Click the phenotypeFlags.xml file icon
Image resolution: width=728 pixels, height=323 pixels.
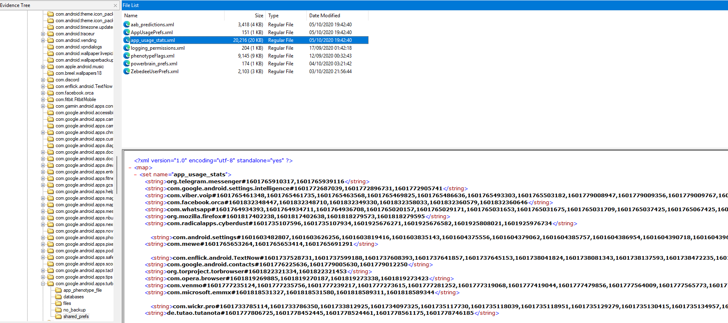coord(127,56)
